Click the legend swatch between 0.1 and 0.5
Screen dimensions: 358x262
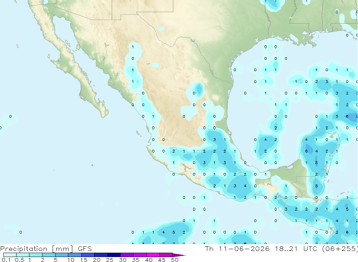click(x=10, y=255)
